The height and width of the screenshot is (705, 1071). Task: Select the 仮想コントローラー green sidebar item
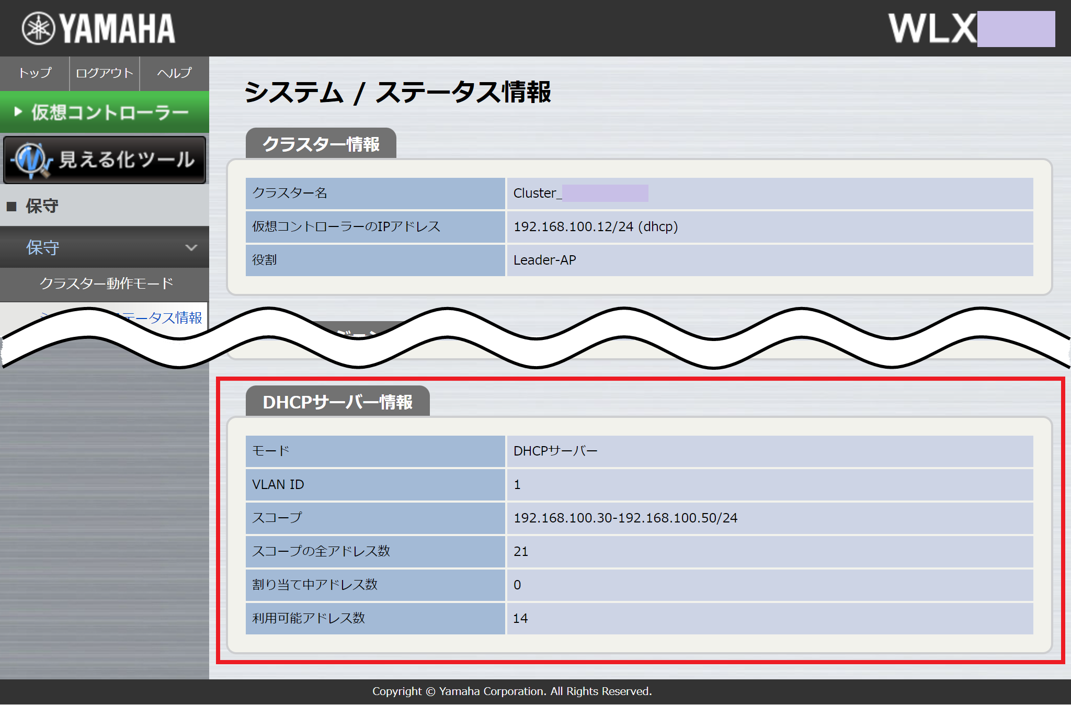[105, 111]
